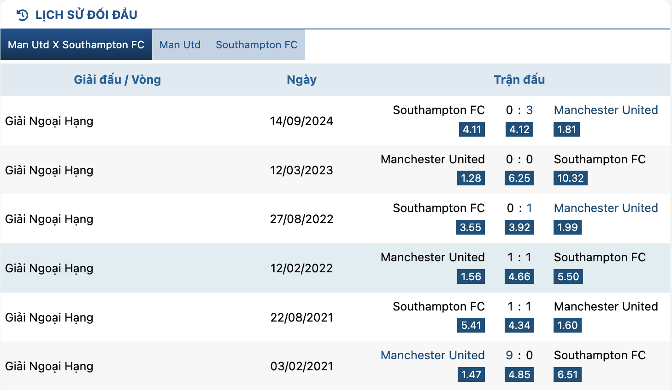Click the Ngày column header
Image resolution: width=672 pixels, height=391 pixels.
[301, 80]
